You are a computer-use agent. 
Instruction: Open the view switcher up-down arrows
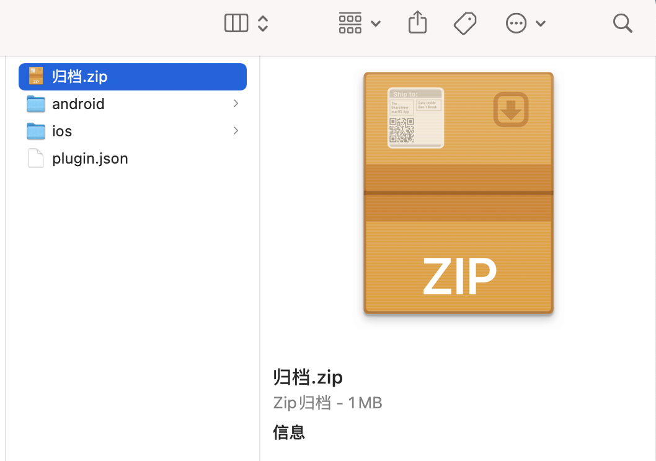[263, 23]
